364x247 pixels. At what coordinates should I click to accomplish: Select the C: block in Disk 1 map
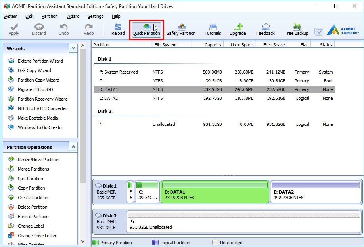point(147,192)
